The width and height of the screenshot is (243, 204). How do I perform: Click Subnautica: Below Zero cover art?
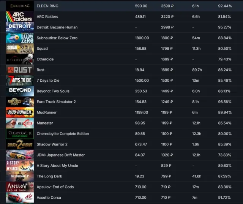pyautogui.click(x=20, y=38)
